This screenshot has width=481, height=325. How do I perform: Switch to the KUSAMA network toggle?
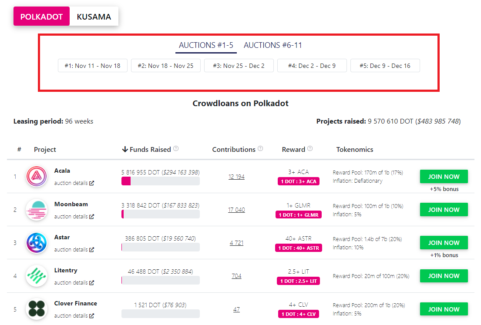[x=94, y=17]
